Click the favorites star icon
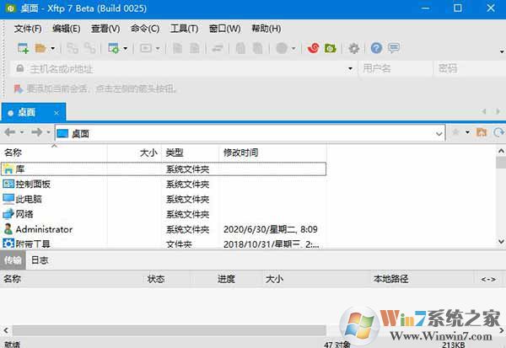 tap(455, 132)
